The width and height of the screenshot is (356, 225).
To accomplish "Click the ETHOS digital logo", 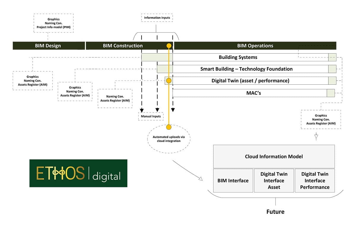I will click(78, 173).
